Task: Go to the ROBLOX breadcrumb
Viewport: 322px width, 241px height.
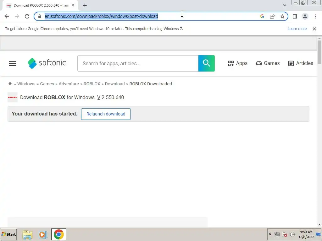Action: [92, 84]
